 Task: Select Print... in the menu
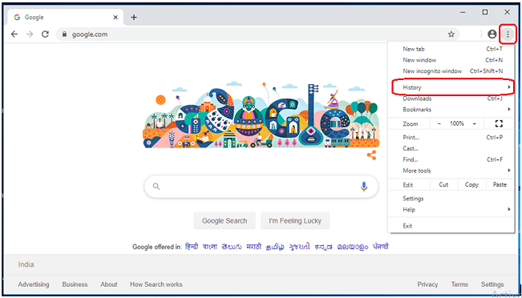[451, 137]
